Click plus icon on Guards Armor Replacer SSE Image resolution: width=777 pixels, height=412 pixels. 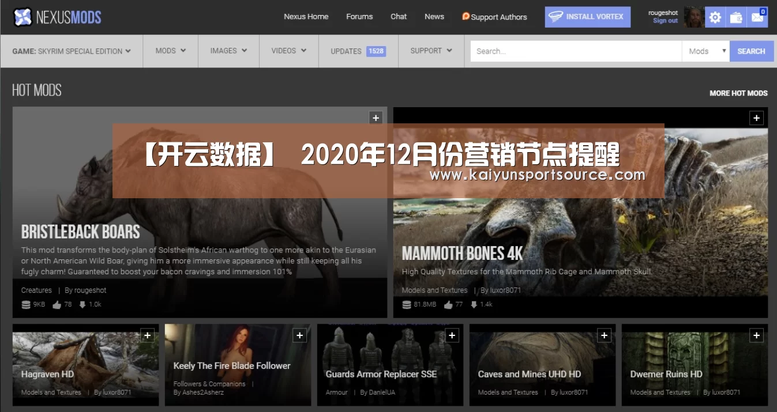click(x=452, y=335)
